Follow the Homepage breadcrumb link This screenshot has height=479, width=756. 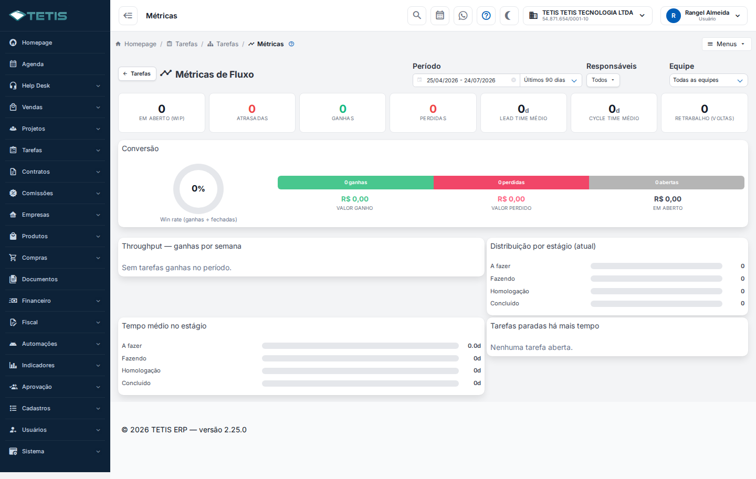coord(136,44)
